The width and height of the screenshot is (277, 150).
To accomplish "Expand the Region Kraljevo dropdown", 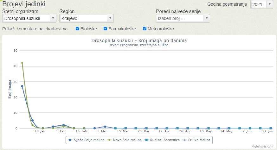I will pyautogui.click(x=87, y=18).
